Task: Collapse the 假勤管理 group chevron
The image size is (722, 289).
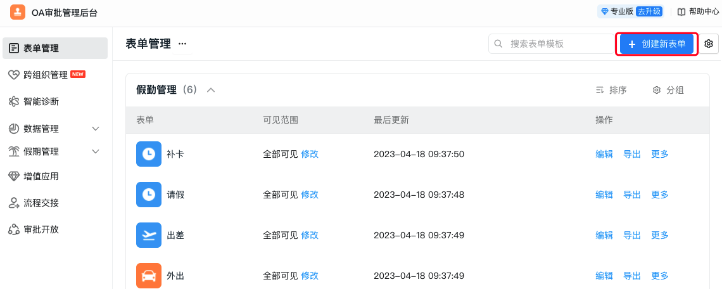Action: point(211,91)
